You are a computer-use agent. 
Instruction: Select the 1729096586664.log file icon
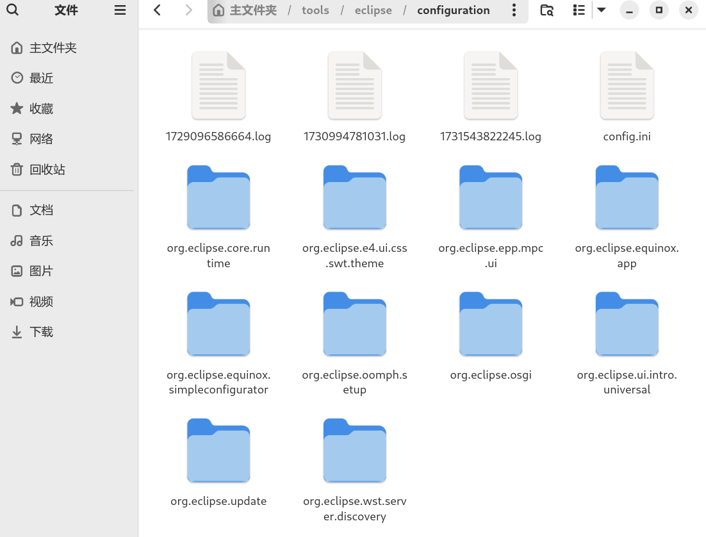point(218,86)
